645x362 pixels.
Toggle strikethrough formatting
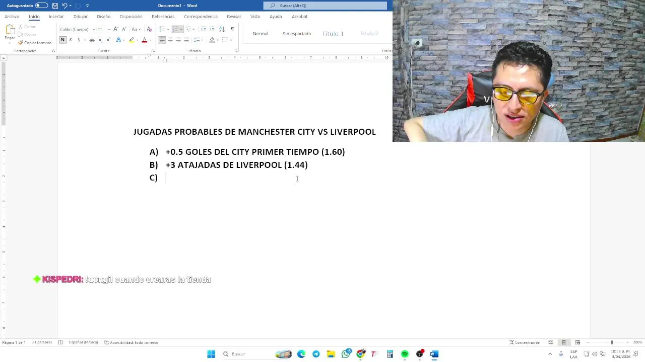(92, 40)
